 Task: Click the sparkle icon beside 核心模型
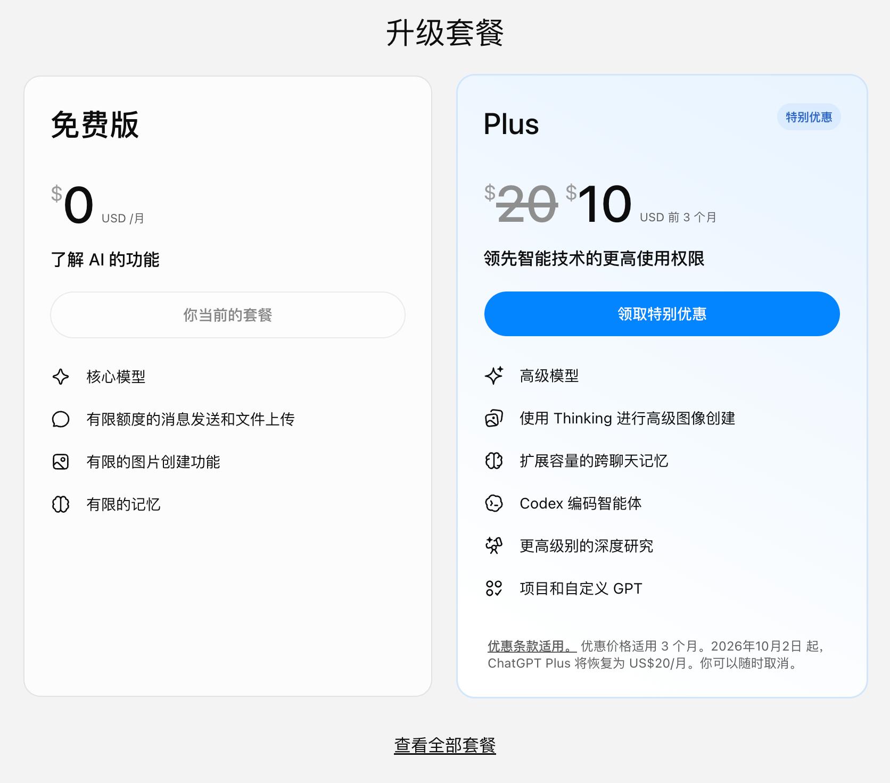click(61, 377)
